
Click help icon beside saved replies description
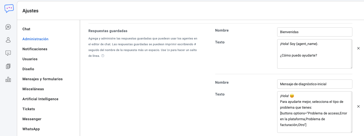103,56
